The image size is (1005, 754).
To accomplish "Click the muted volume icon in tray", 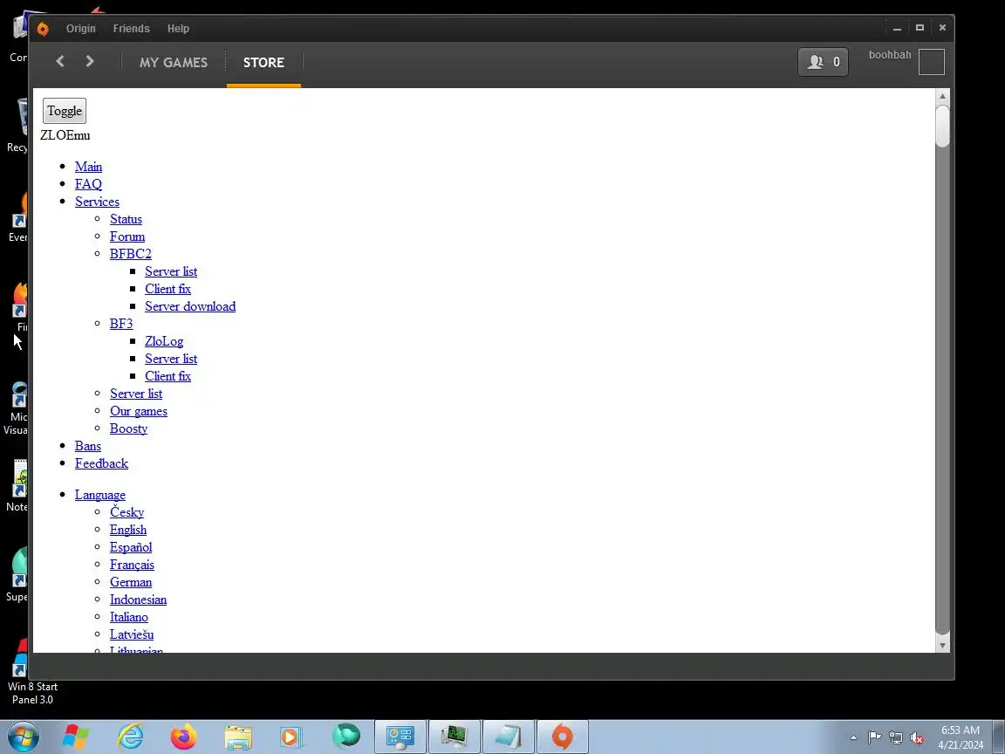I will (x=917, y=737).
